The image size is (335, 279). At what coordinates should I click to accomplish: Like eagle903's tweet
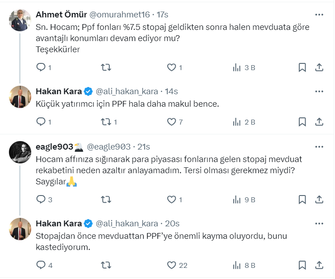point(171,200)
